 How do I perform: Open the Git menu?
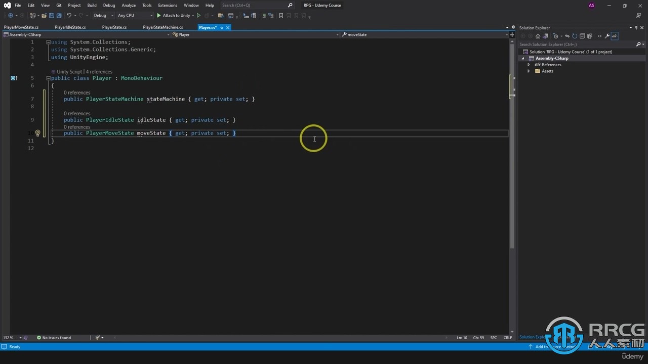click(59, 5)
